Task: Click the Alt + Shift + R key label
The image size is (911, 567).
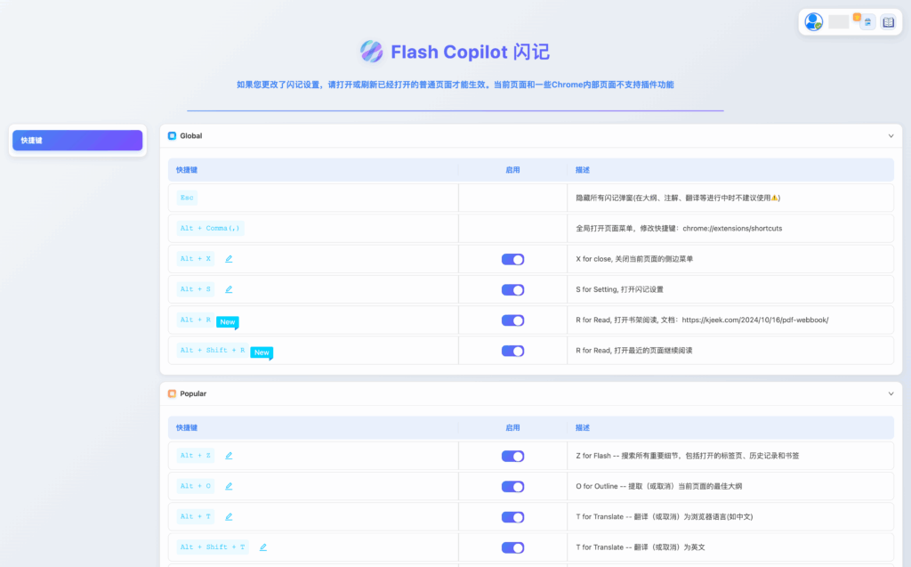Action: 212,350
